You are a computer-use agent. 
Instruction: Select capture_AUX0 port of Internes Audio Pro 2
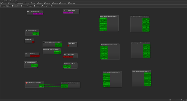[36, 33]
